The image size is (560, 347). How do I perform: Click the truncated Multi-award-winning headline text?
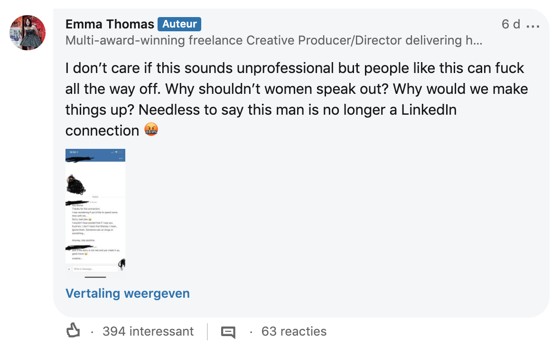pos(274,41)
